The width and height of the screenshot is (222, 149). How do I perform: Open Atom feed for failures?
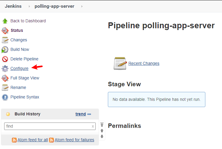74,140
